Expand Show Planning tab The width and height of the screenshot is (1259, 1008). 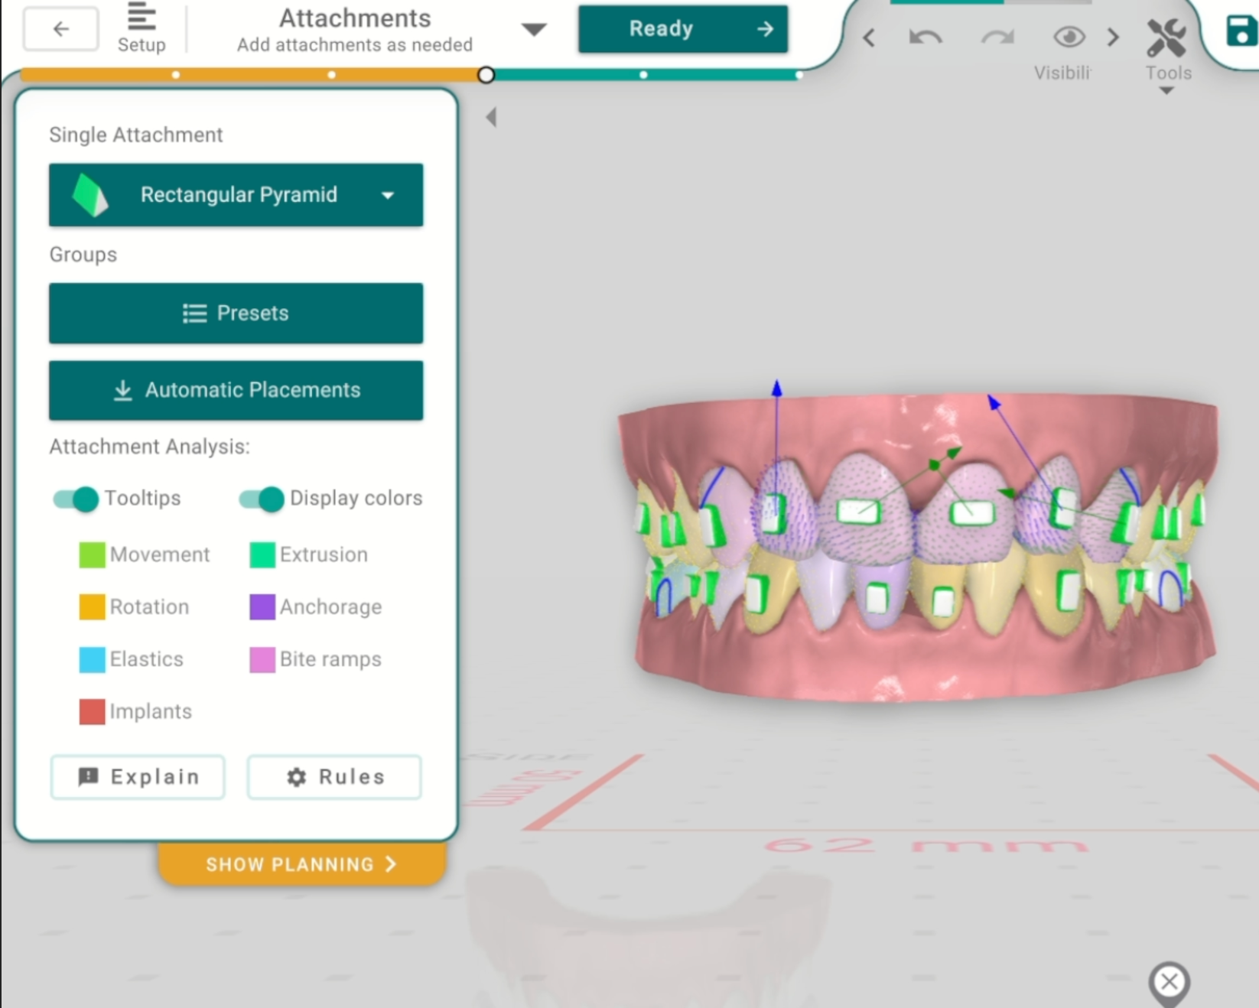pyautogui.click(x=301, y=864)
